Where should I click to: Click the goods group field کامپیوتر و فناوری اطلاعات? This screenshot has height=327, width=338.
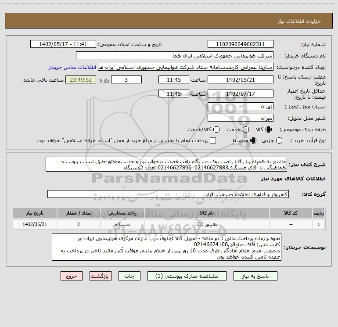(x=168, y=194)
